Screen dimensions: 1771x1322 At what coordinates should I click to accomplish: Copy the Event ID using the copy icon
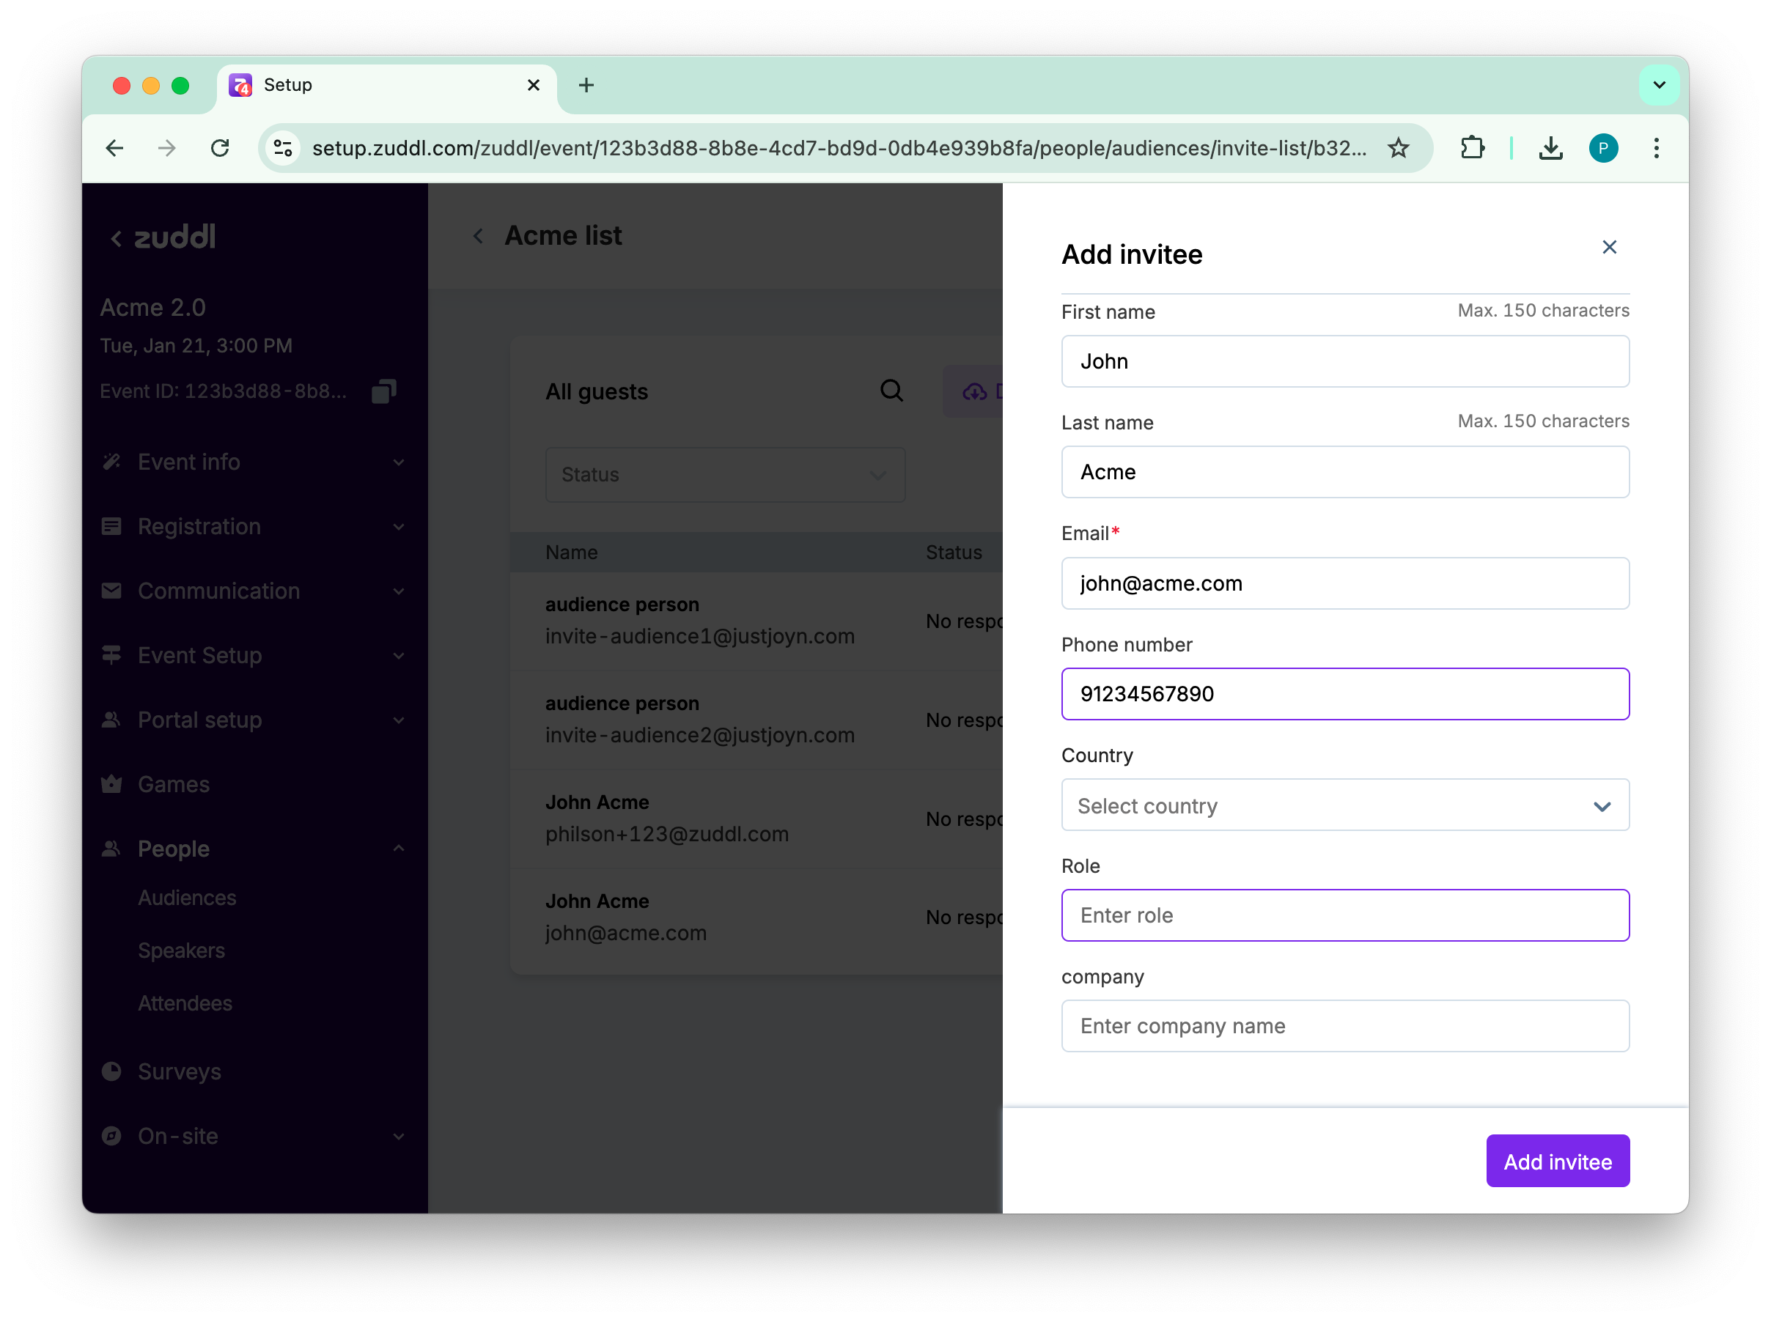coord(384,391)
